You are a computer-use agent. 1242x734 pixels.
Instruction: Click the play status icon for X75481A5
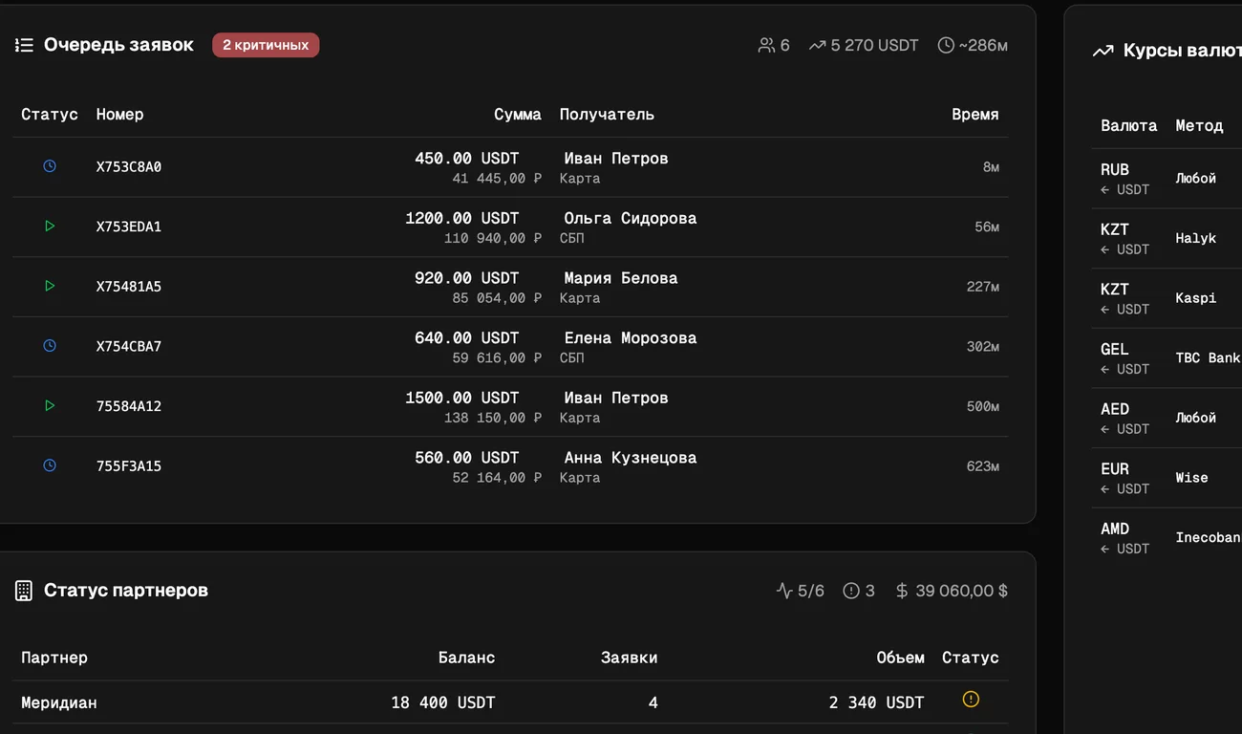tap(50, 286)
